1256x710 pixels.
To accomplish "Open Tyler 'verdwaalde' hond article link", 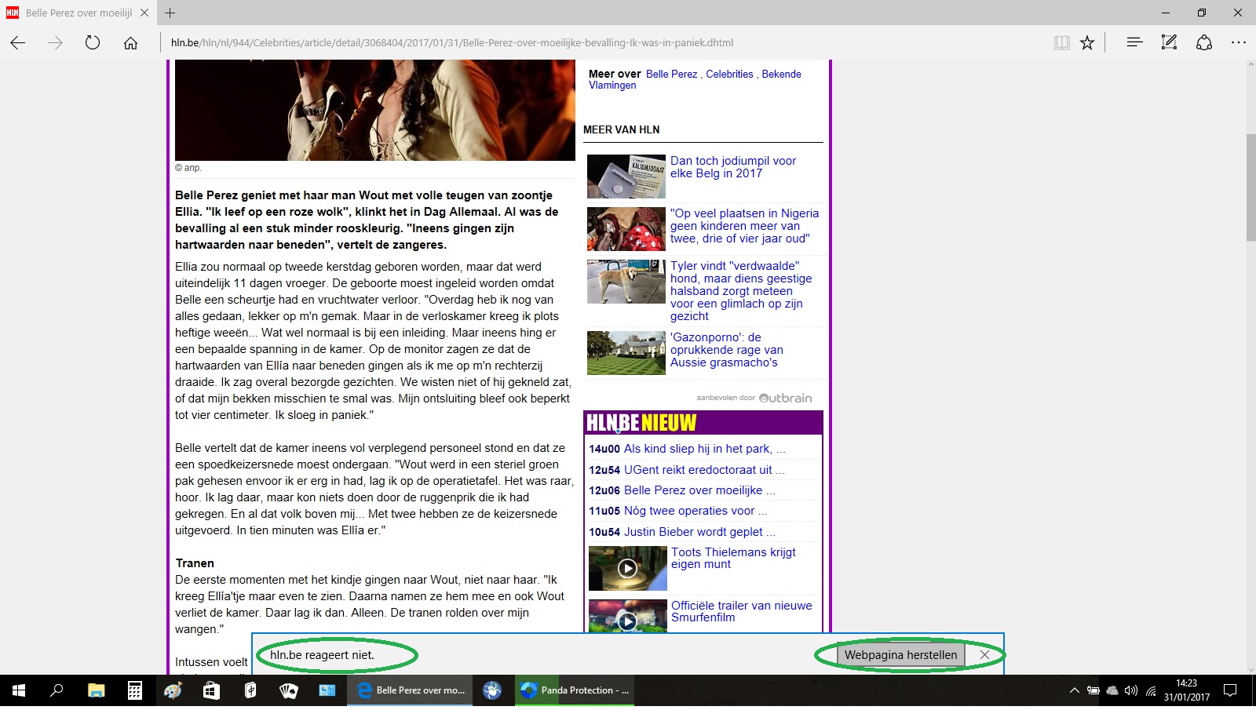I will click(x=741, y=291).
